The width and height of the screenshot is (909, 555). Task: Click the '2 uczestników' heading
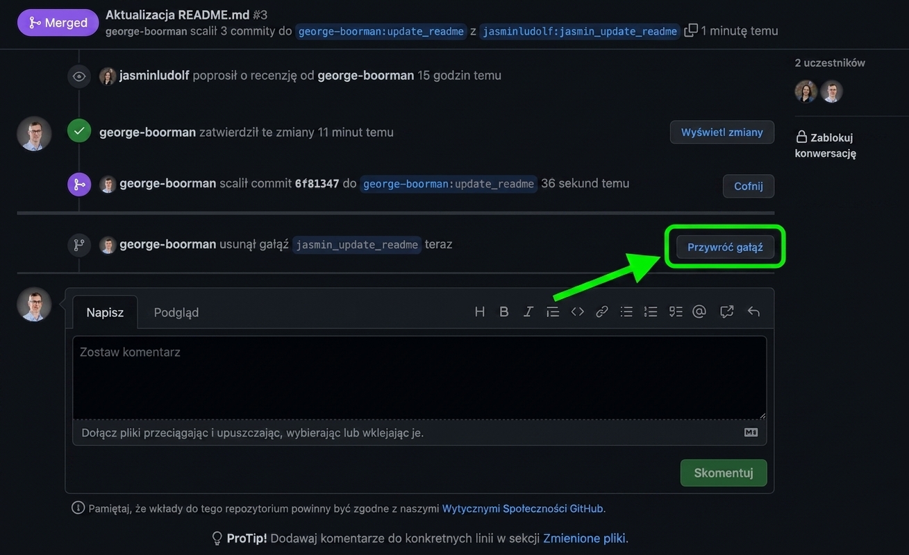(830, 62)
